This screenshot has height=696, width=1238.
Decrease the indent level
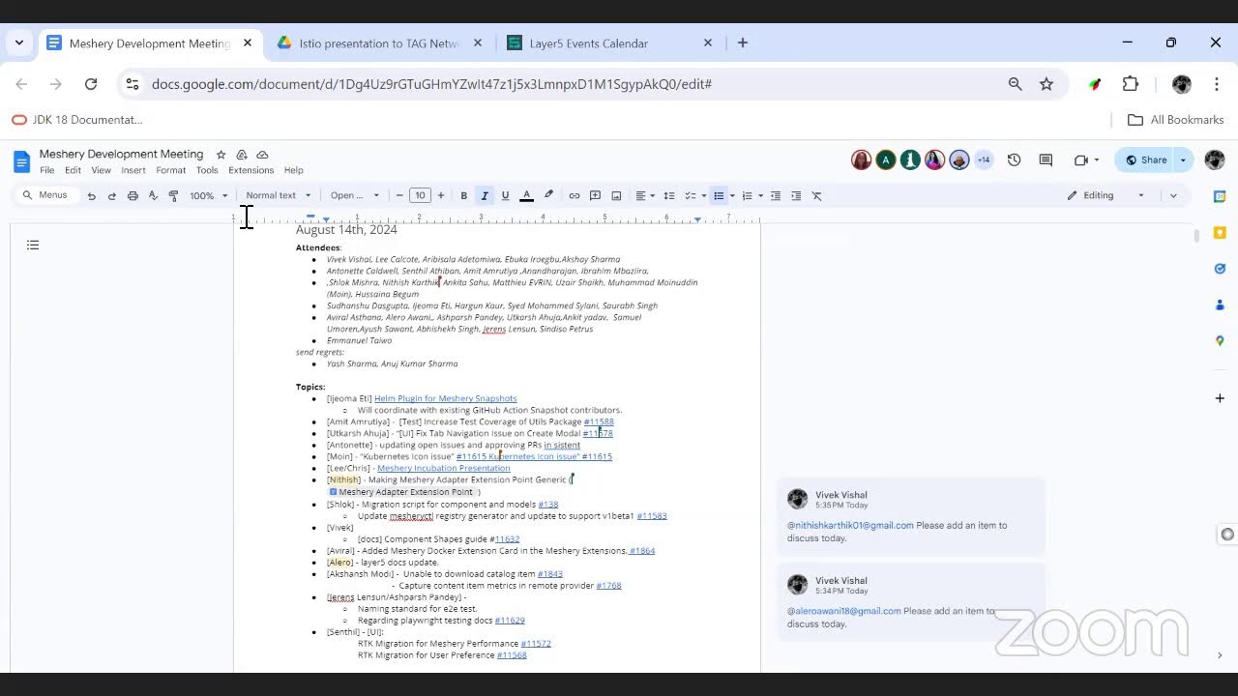pyautogui.click(x=775, y=195)
